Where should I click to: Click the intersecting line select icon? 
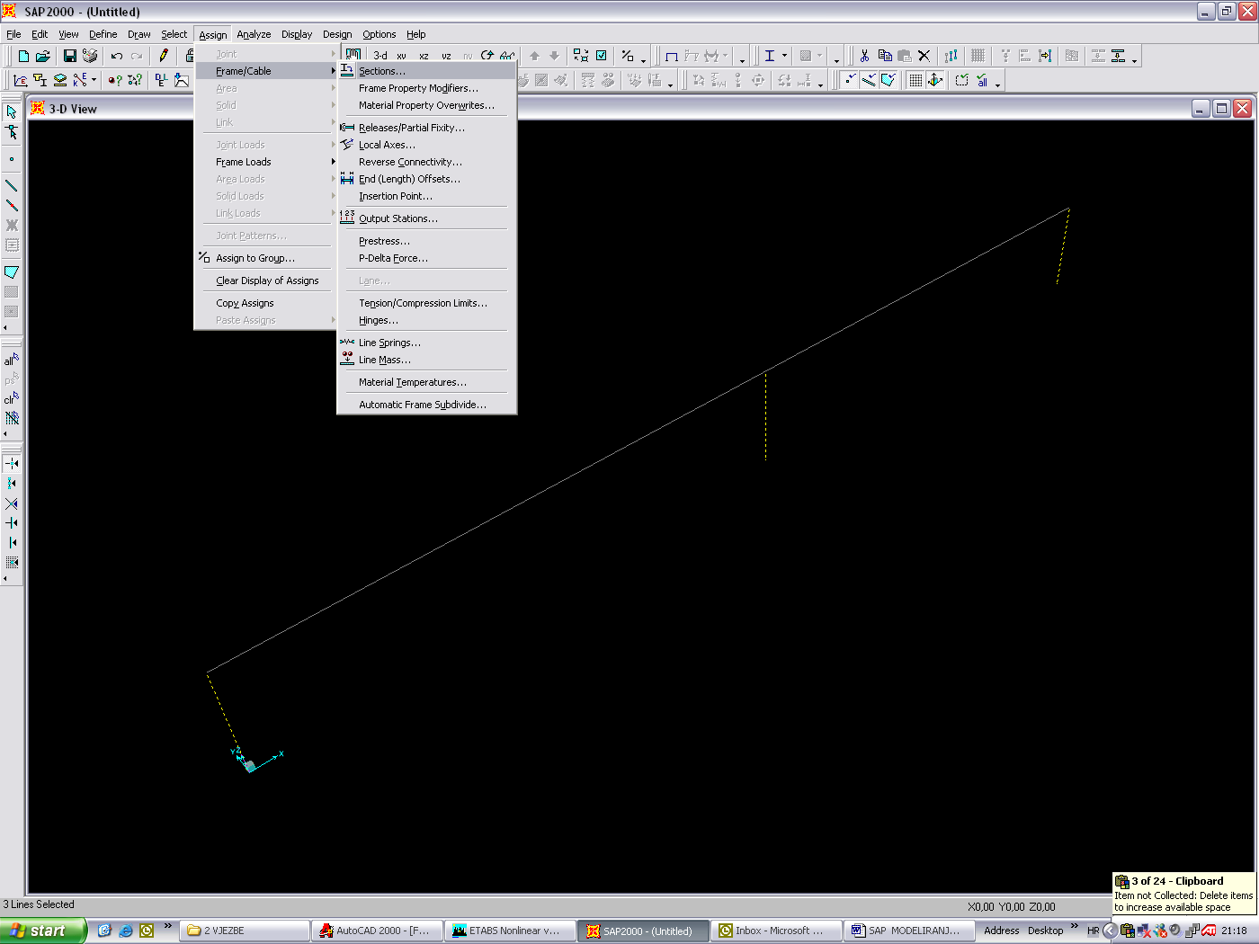click(12, 418)
